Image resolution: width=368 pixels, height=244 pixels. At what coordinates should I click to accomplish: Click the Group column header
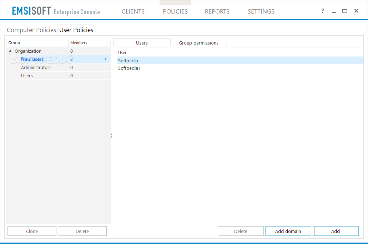[37, 43]
